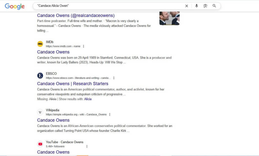259x156 pixels.
Task: Click the YouTube site icon
Action: pos(40,144)
